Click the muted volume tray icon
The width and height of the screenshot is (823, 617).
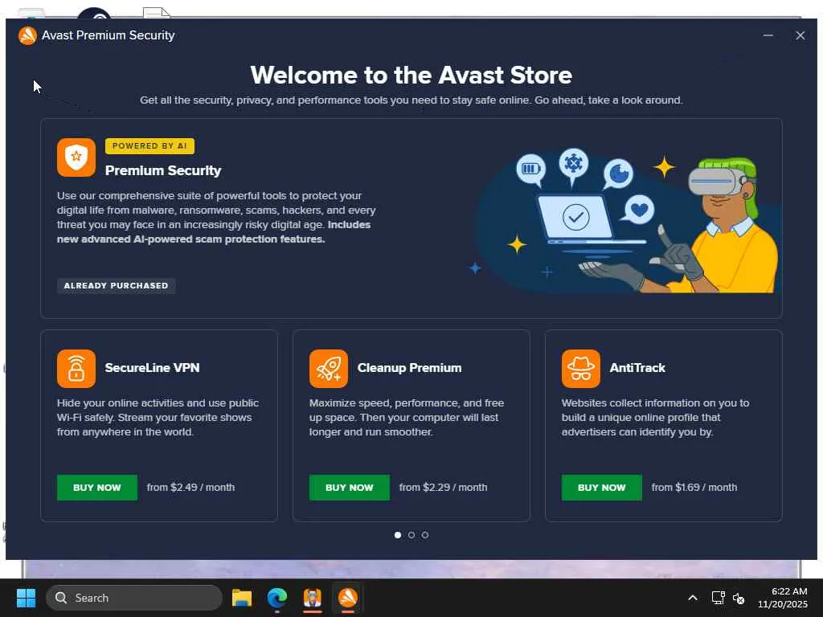[739, 598]
